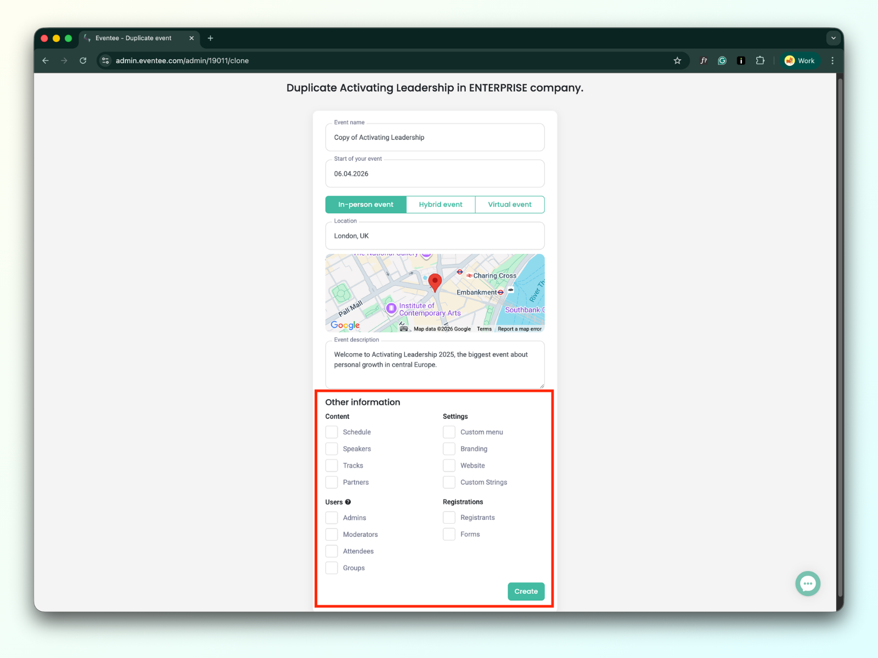The width and height of the screenshot is (878, 658).
Task: Click Report a map error link
Action: (x=520, y=329)
